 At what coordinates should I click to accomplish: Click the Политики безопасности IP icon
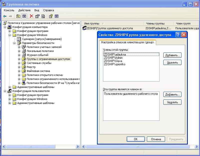[x=24, y=83]
